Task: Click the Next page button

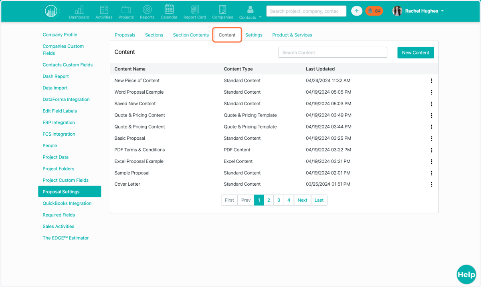Action: pos(303,200)
